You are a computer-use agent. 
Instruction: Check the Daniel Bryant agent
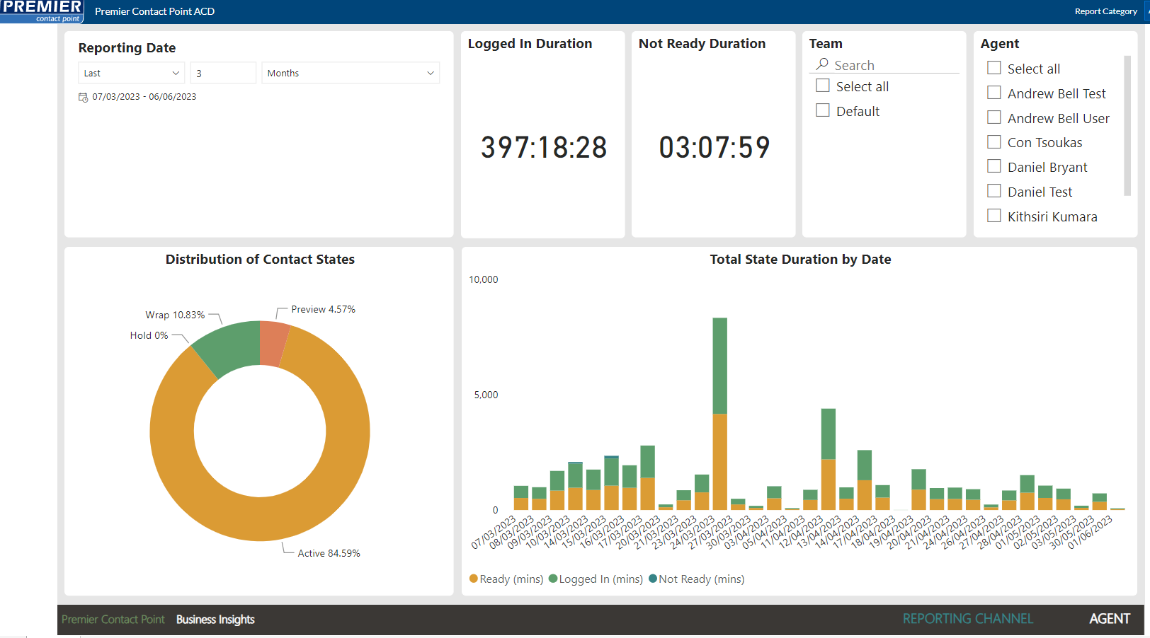click(994, 166)
